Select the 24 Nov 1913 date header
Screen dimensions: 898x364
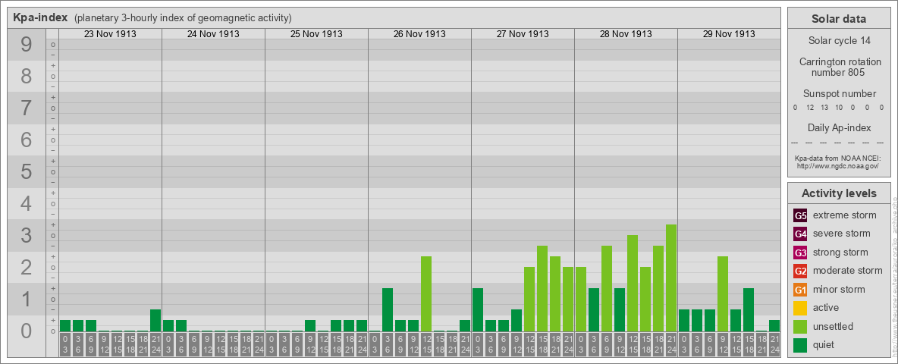click(x=213, y=34)
